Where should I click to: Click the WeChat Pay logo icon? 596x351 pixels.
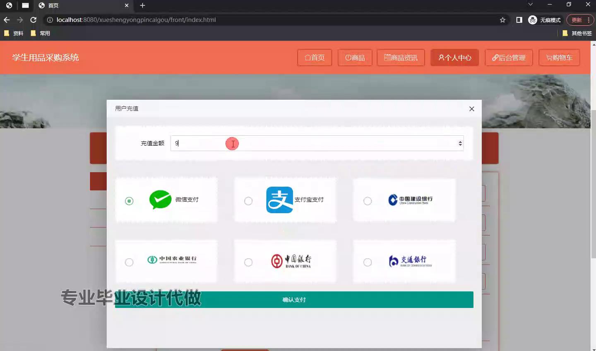160,200
